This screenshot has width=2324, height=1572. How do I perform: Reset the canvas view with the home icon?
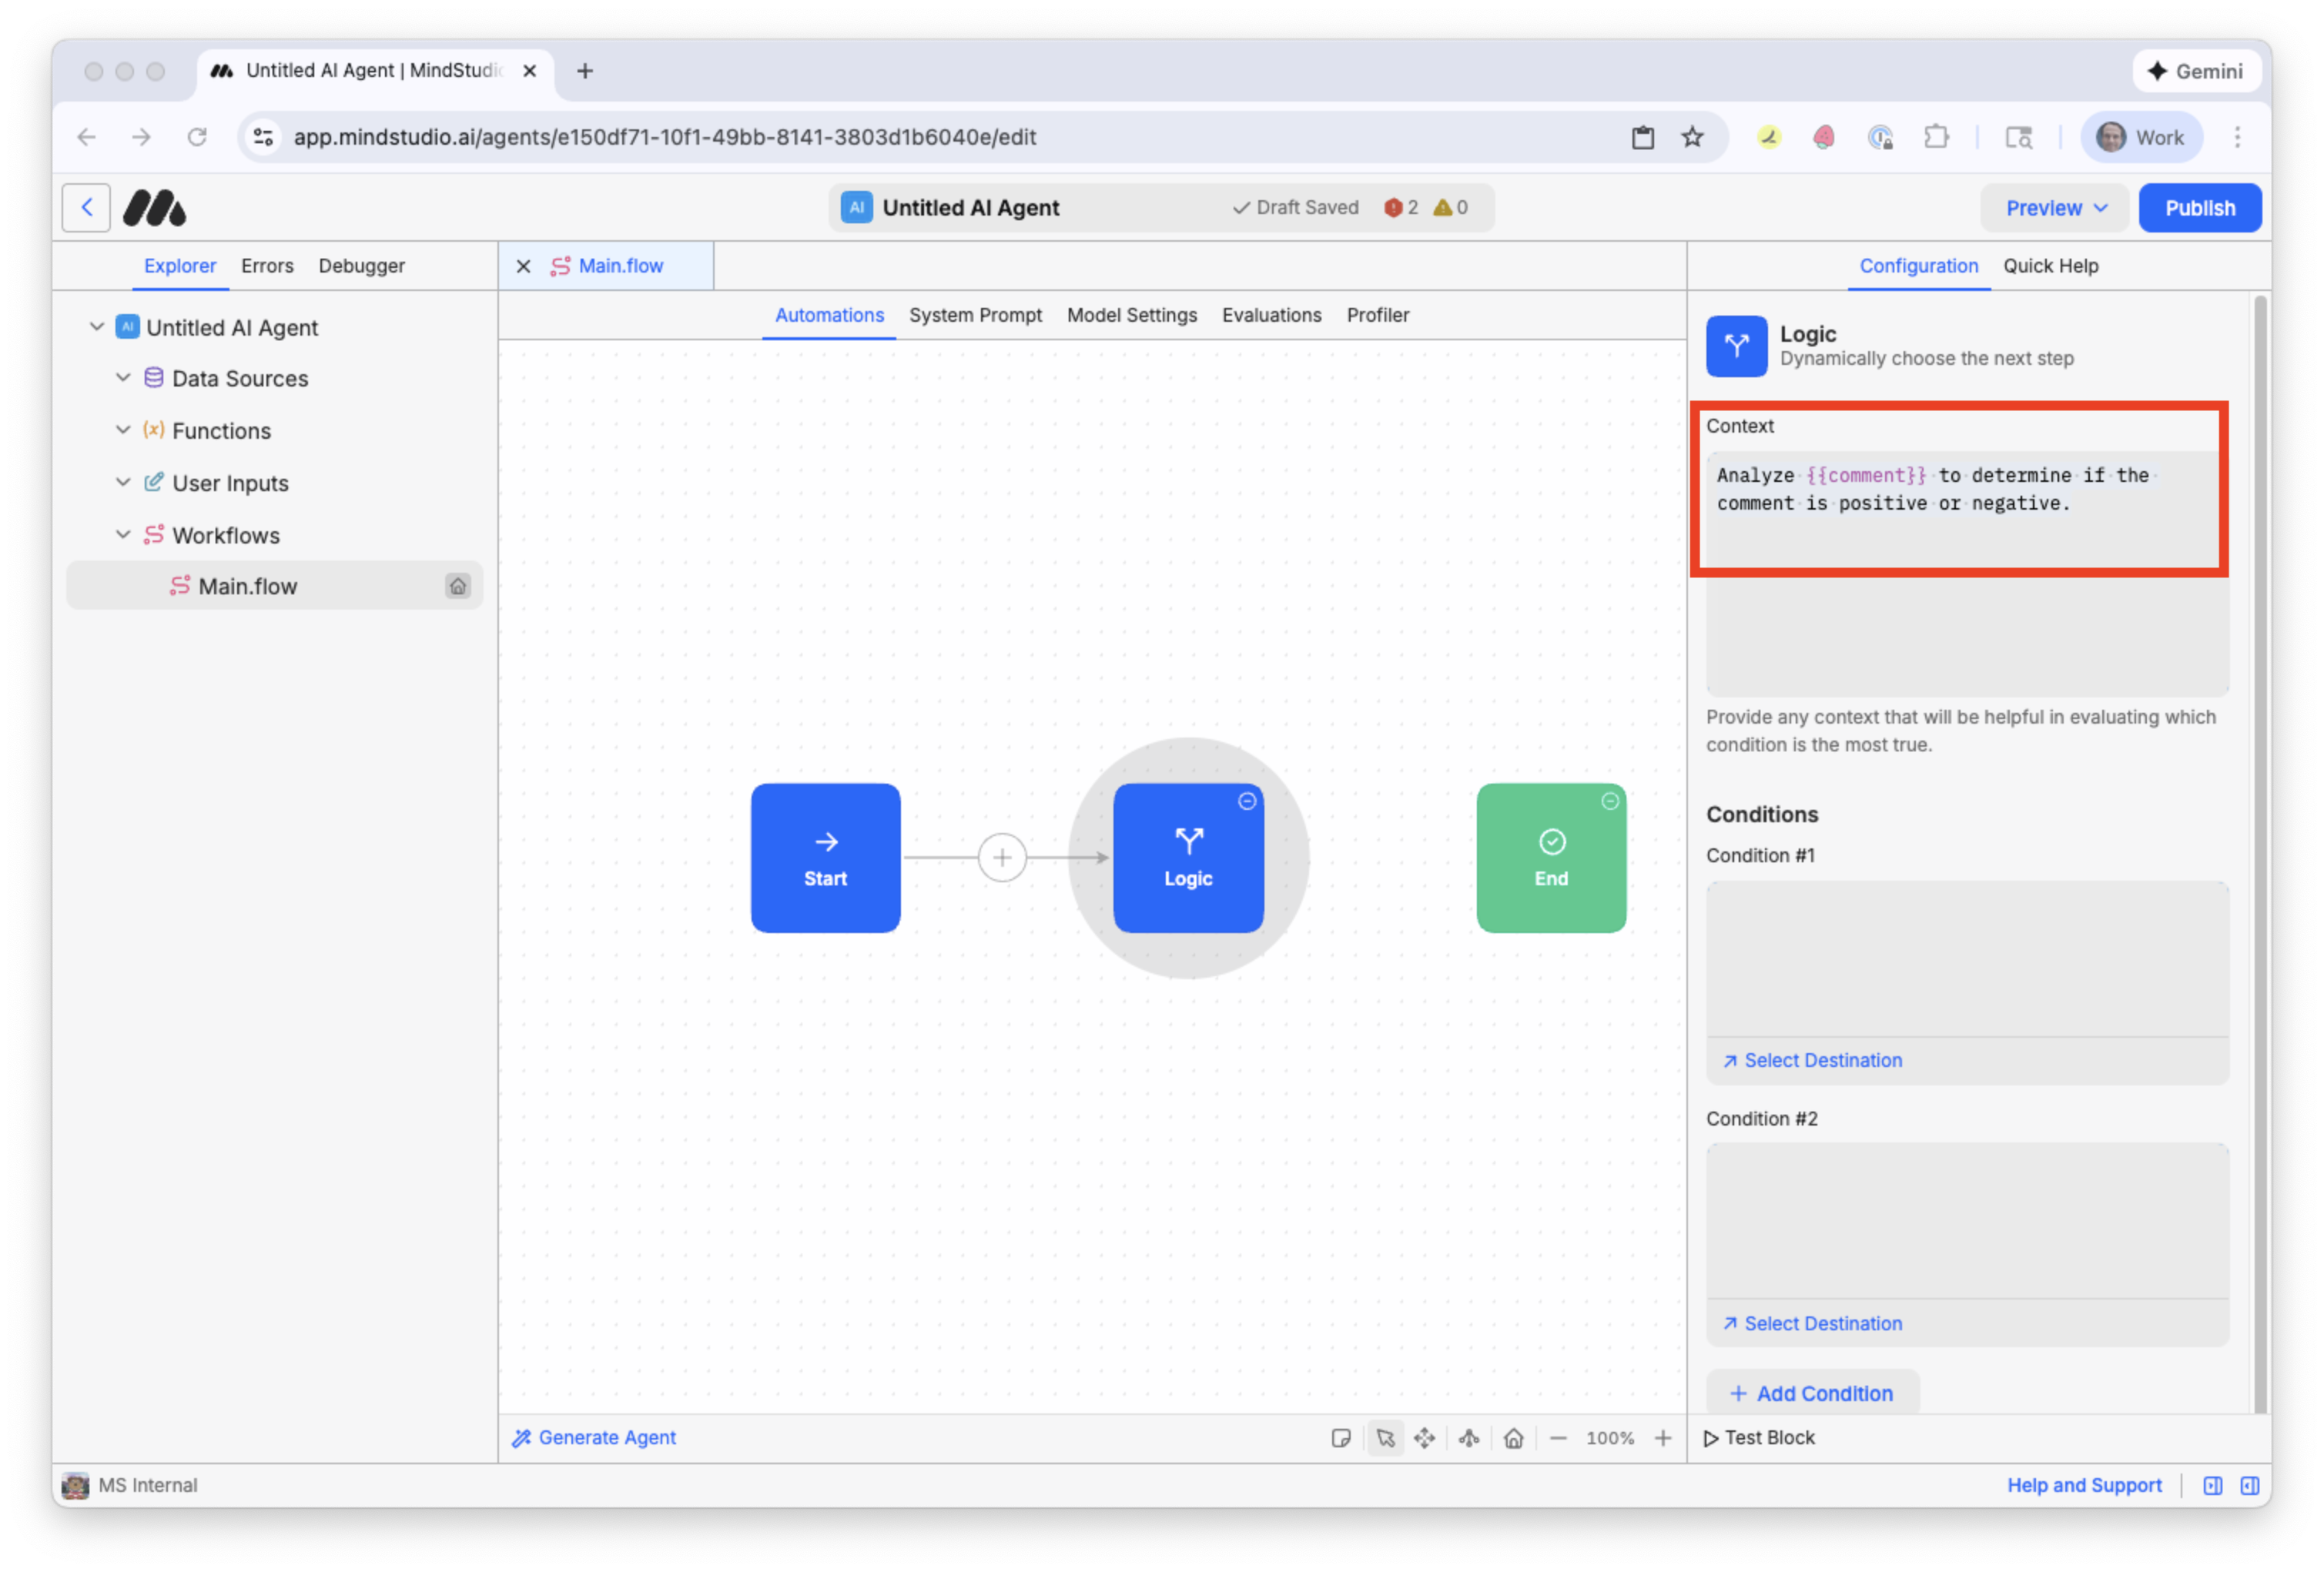pyautogui.click(x=1513, y=1438)
